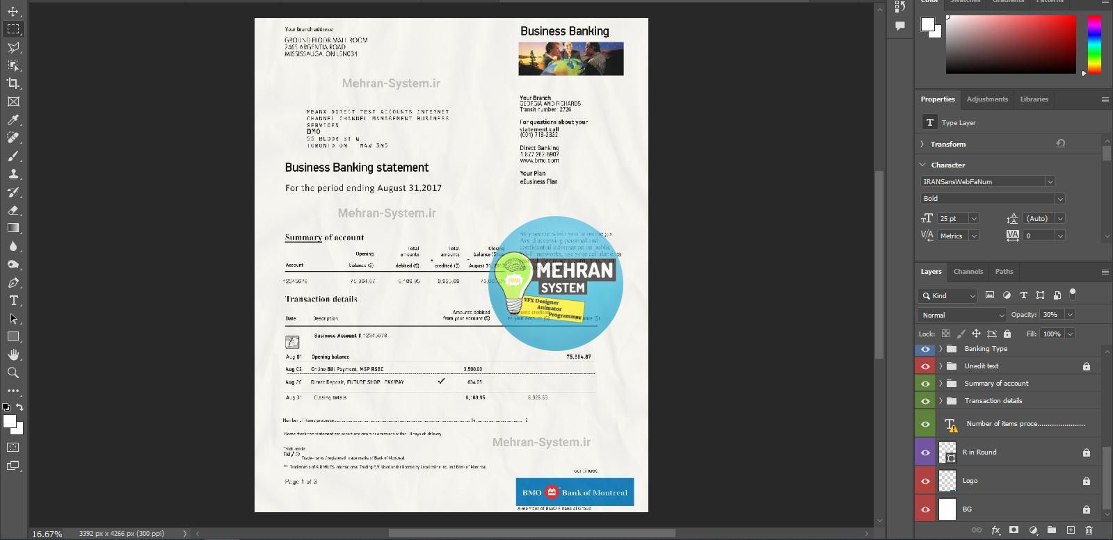Hide the Unedit text group
1113x540 pixels.
925,366
